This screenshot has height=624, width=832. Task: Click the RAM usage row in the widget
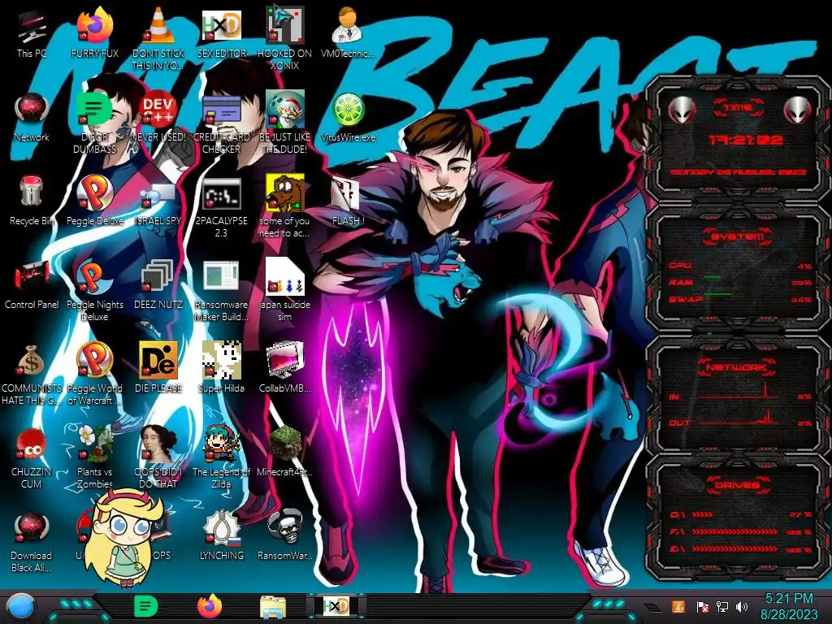[739, 282]
